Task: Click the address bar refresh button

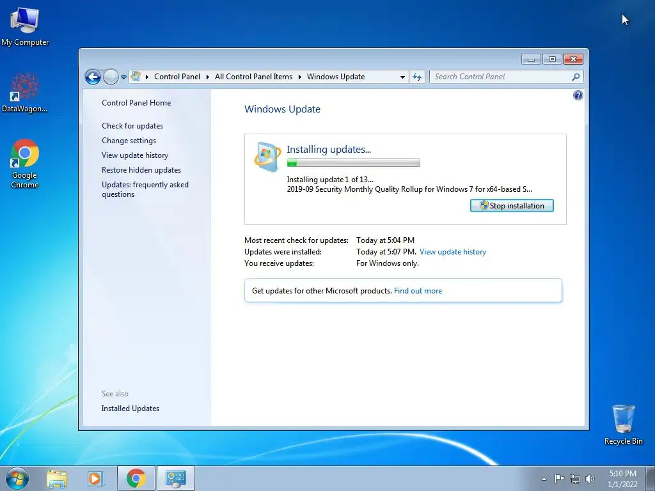Action: click(x=417, y=77)
